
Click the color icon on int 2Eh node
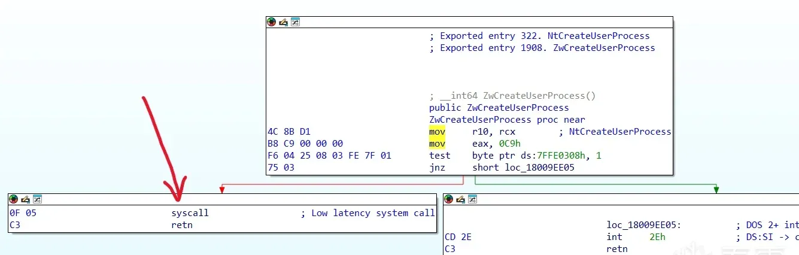point(448,199)
